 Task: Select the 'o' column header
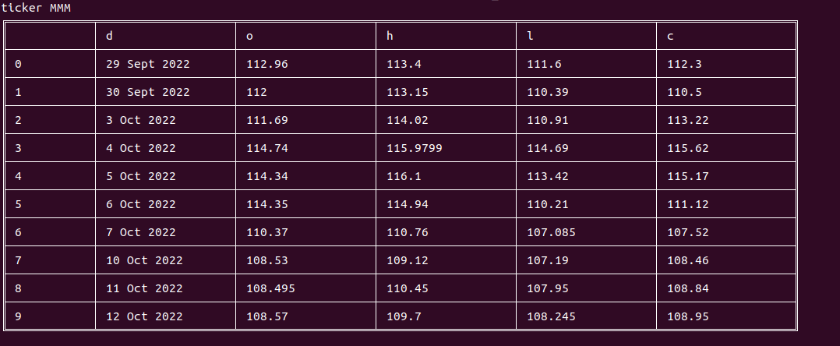306,36
